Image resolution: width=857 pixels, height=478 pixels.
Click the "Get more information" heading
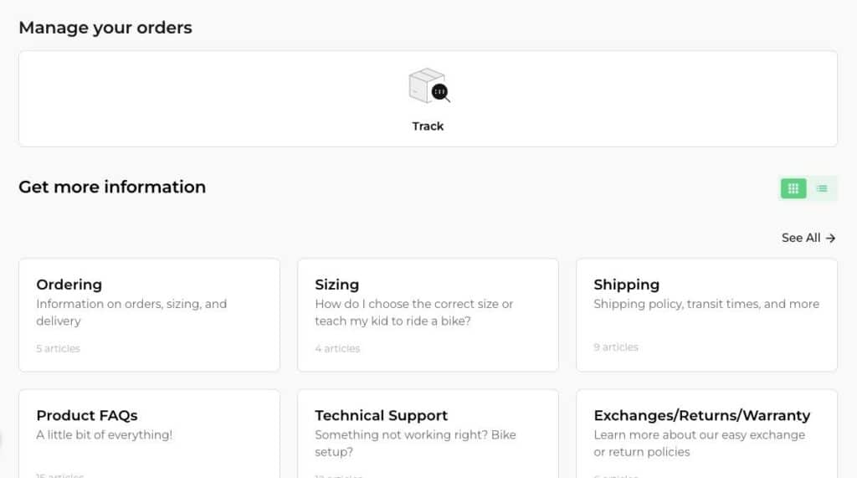tap(111, 187)
